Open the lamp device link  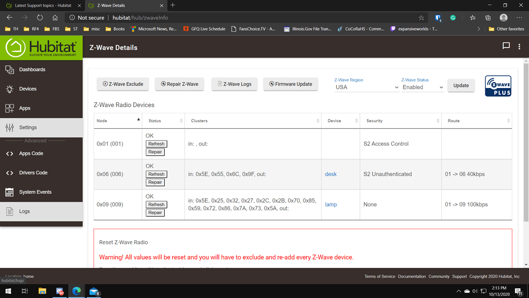(331, 205)
